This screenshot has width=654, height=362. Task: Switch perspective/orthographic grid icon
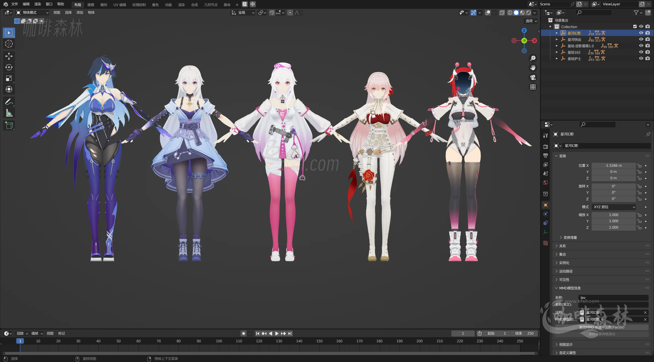tap(533, 87)
